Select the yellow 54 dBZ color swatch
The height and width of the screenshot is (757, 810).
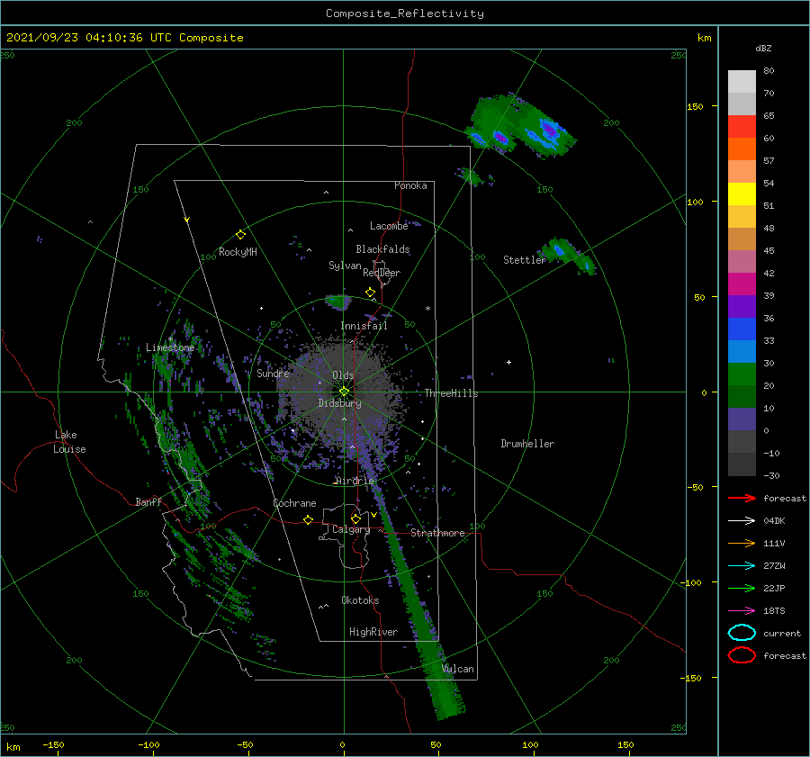pyautogui.click(x=742, y=194)
